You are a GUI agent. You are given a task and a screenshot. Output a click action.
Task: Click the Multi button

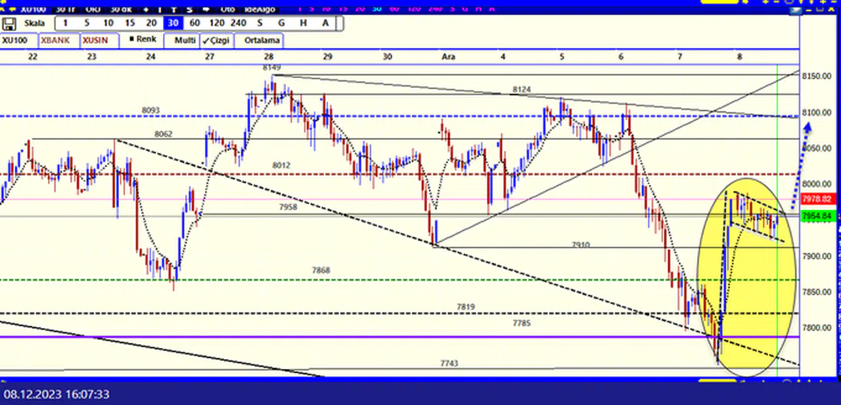185,40
